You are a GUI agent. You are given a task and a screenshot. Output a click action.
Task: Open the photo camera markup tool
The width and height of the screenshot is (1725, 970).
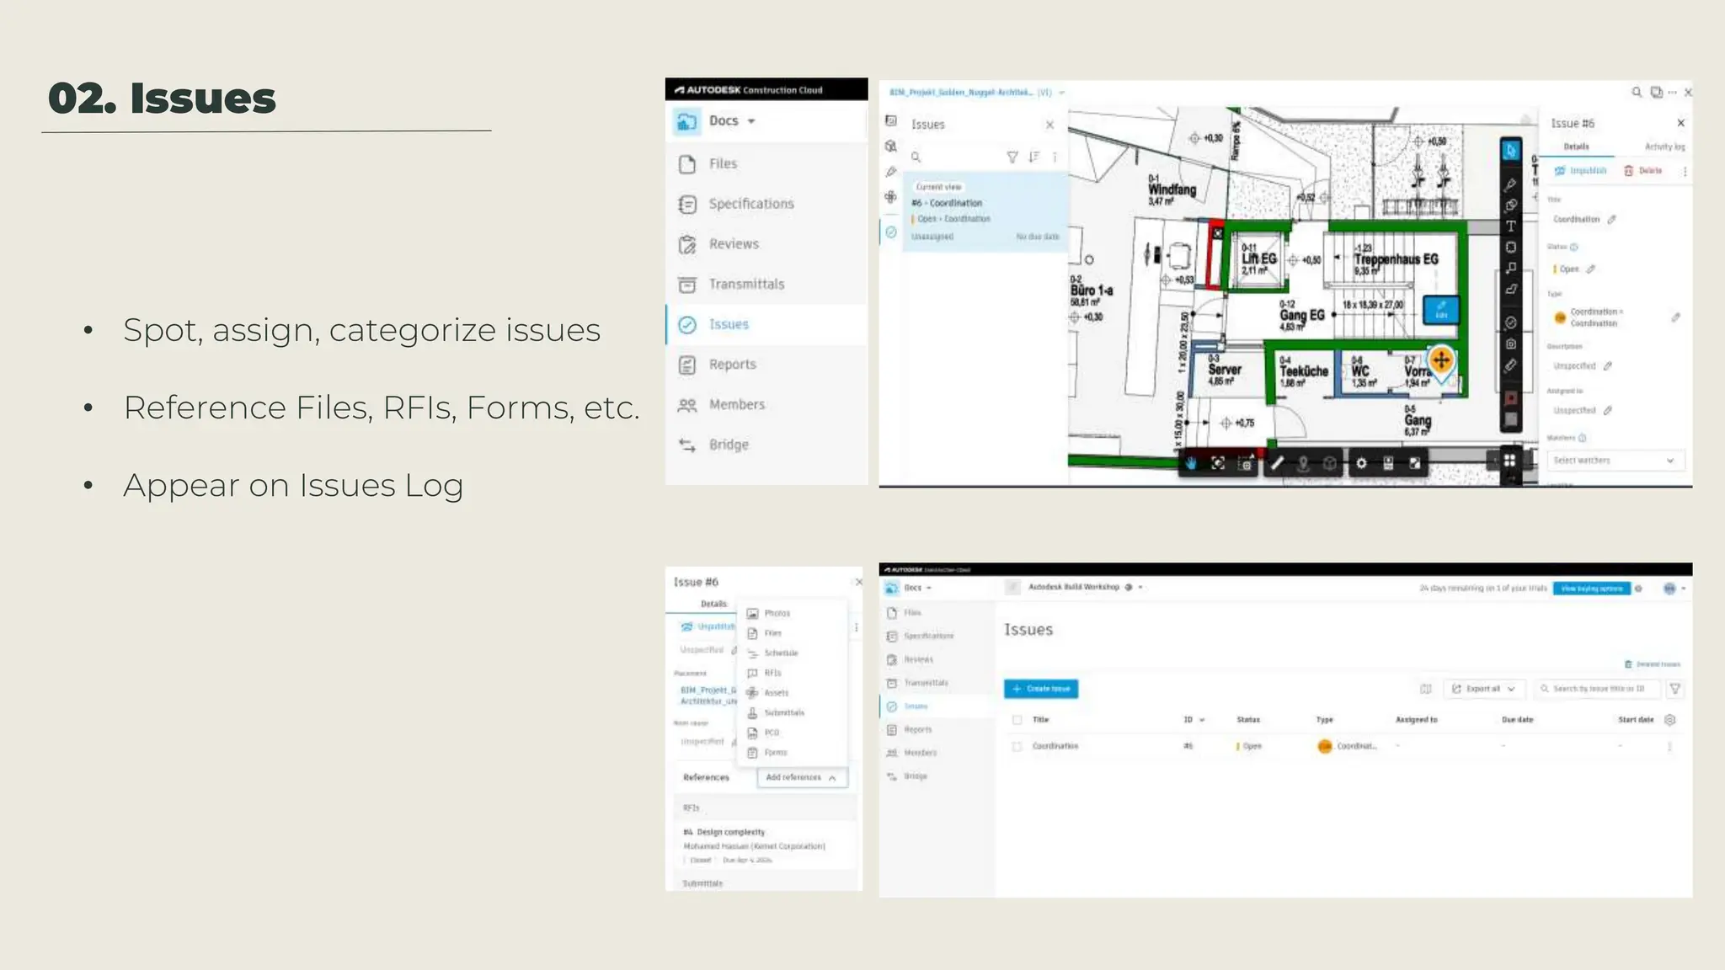1511,344
